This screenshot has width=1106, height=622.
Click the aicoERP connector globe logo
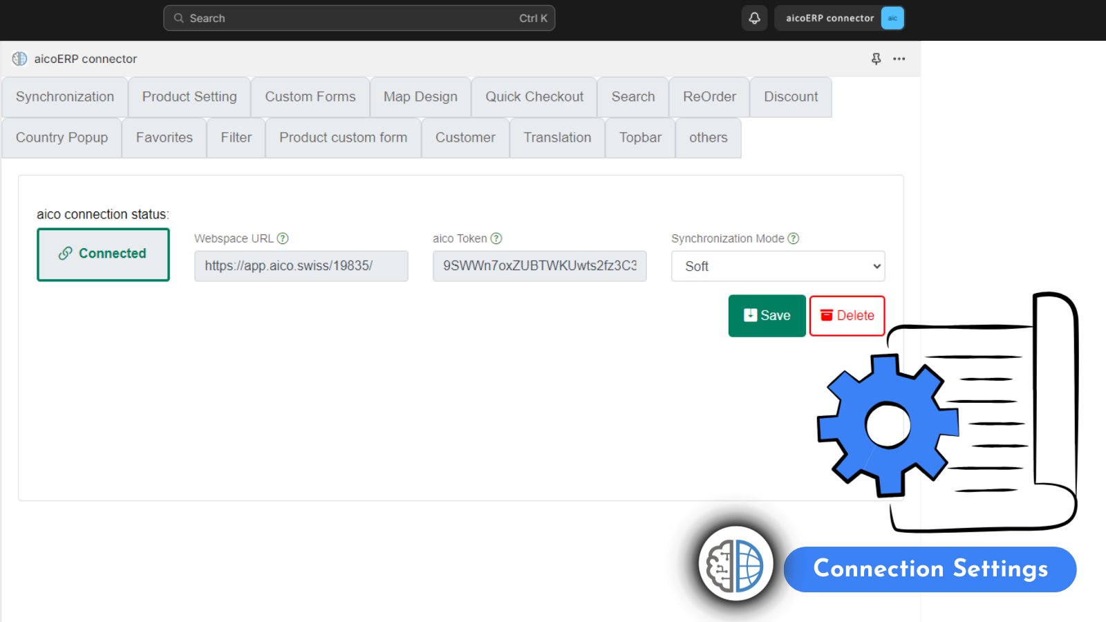tap(19, 59)
